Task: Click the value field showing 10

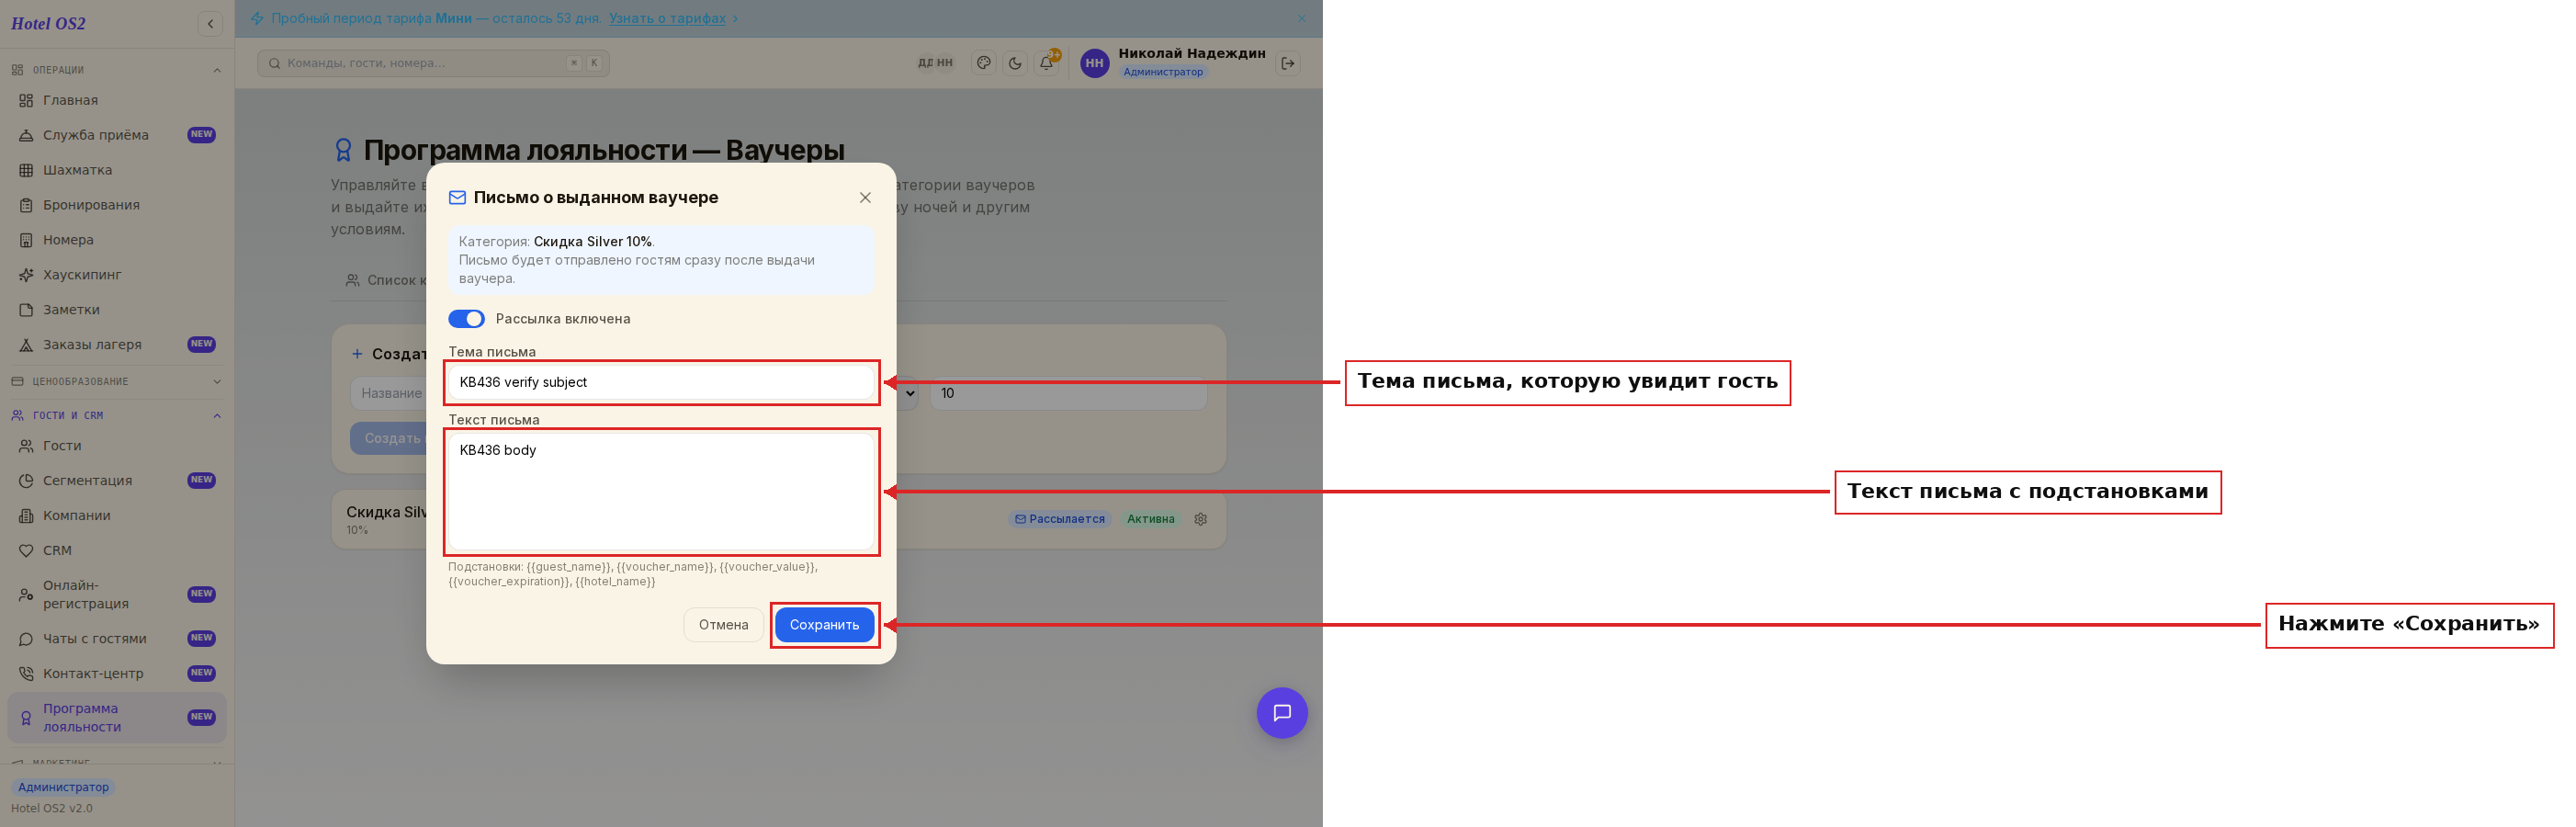Action: coord(1068,394)
